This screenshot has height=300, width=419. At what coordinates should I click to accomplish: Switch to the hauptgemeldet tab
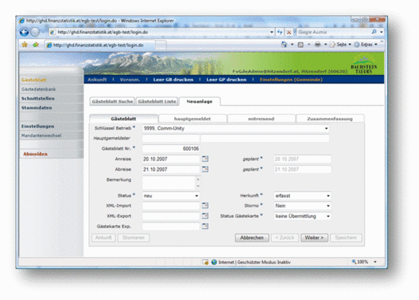click(192, 119)
